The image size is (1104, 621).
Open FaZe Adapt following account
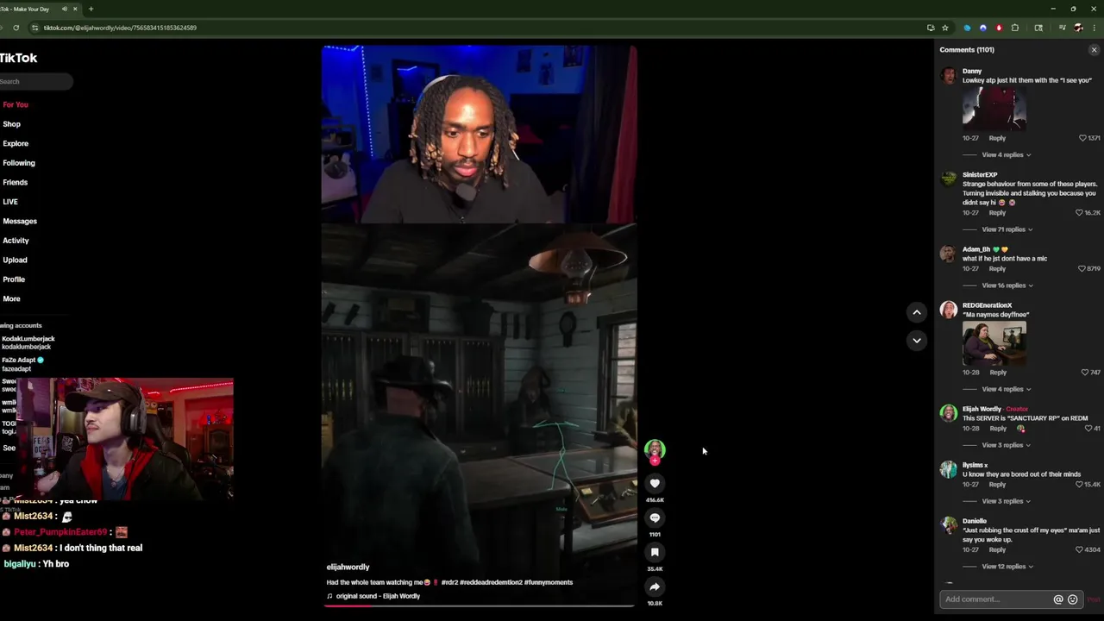pos(22,364)
